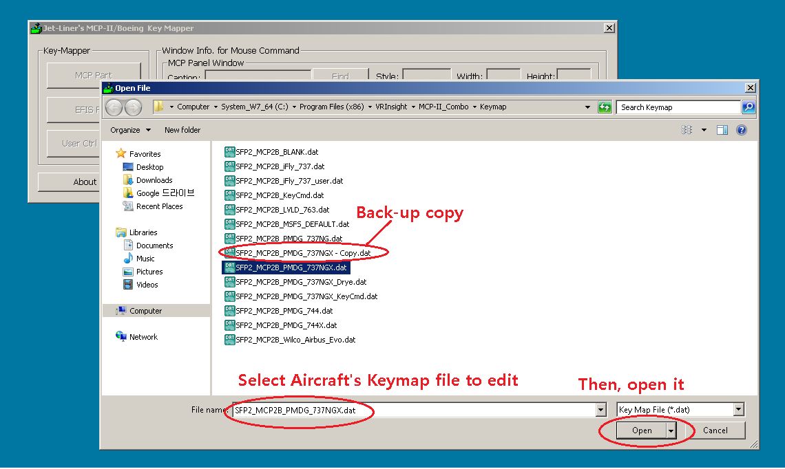Viewport: 785px width, 469px height.
Task: Click the Back navigation arrow button
Action: point(114,107)
